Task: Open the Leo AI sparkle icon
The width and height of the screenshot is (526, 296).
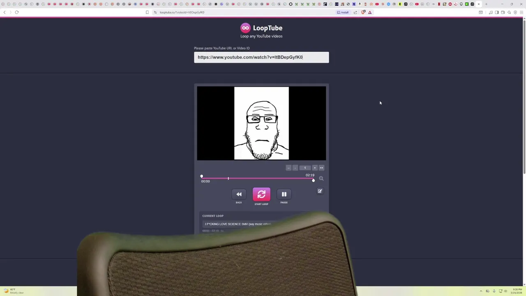Action: pyautogui.click(x=509, y=12)
